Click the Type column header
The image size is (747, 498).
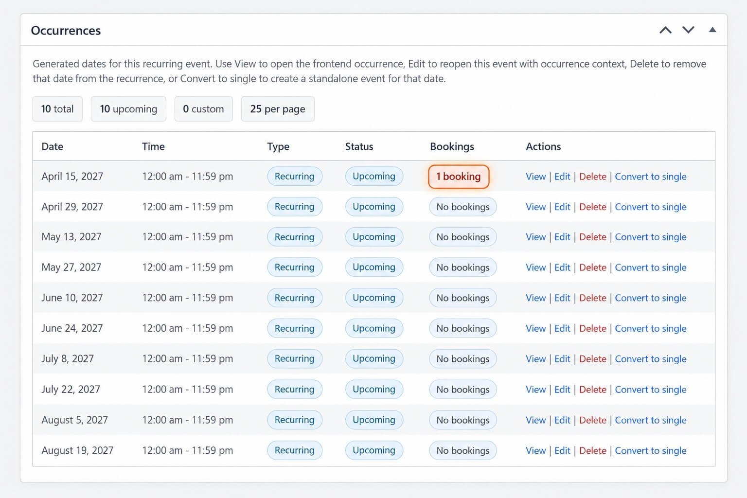(278, 146)
